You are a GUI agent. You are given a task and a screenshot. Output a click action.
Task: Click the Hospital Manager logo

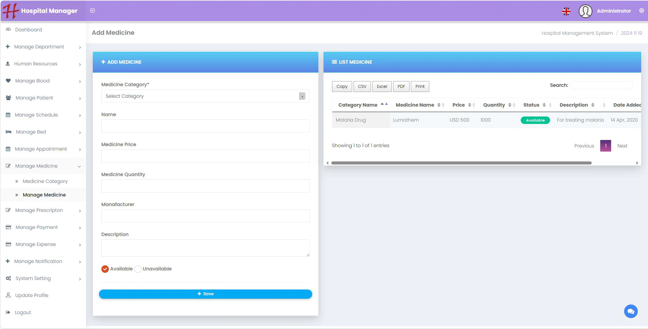click(40, 11)
